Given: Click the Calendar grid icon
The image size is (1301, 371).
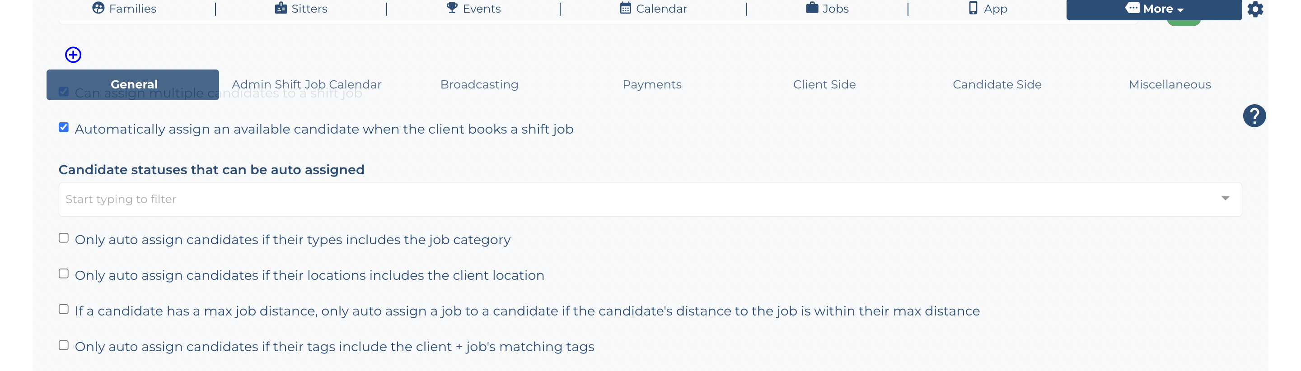Looking at the screenshot, I should click(x=625, y=8).
